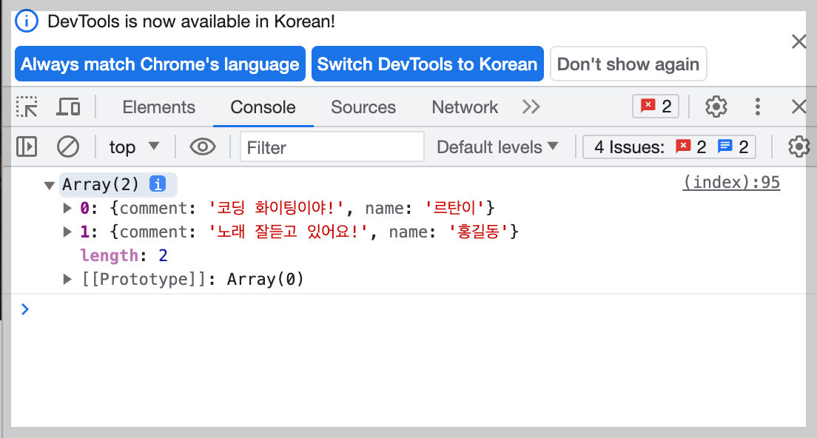This screenshot has height=438, width=817.
Task: Click Don't show again button
Action: point(628,64)
